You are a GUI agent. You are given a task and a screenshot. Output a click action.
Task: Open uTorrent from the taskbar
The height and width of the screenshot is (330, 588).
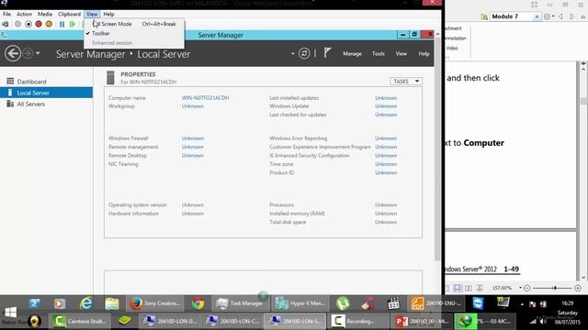343,303
